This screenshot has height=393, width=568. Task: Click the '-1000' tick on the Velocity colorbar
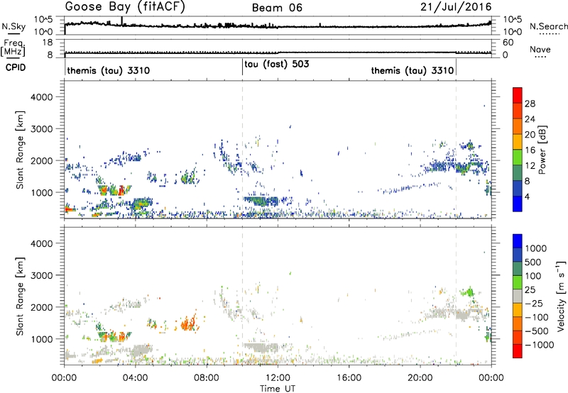pos(539,345)
